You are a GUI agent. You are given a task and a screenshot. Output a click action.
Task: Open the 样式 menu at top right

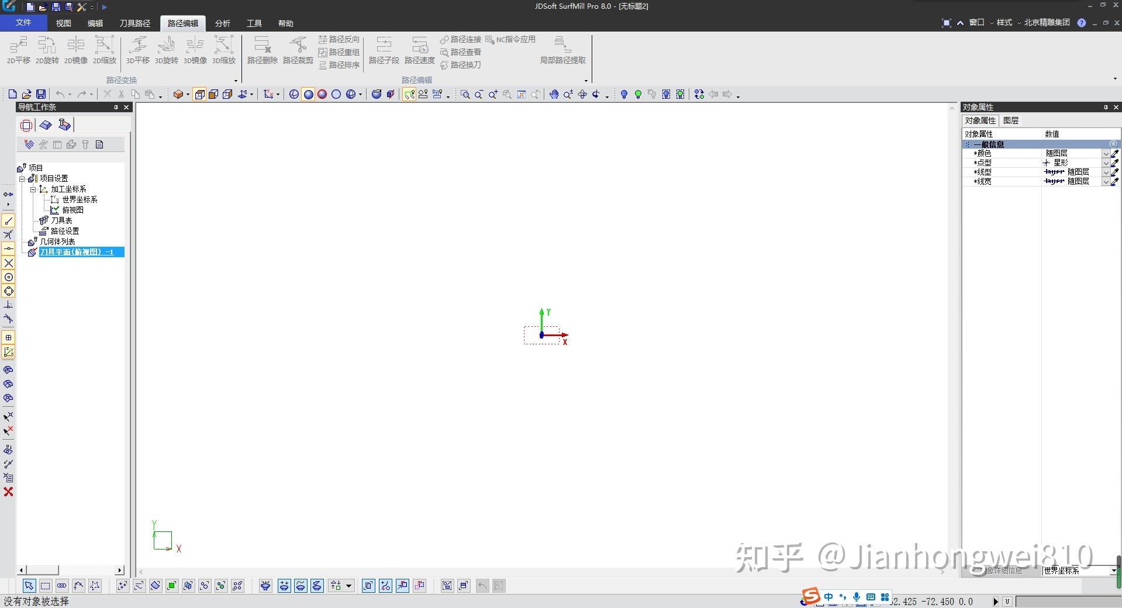tap(1004, 22)
